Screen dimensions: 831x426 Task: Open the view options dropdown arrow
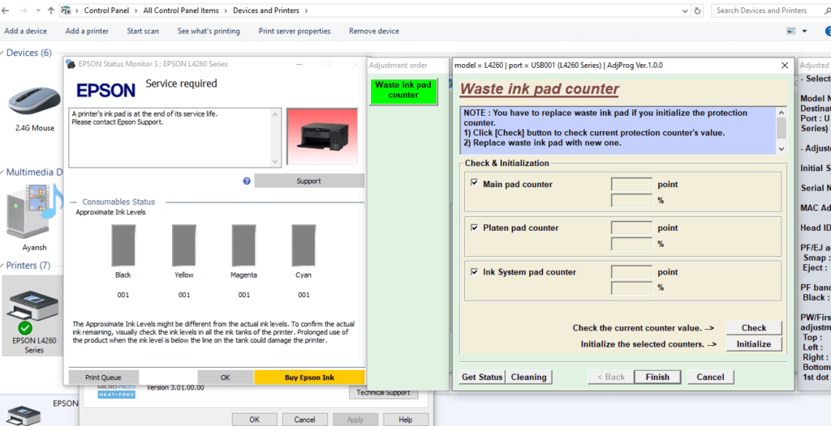804,32
